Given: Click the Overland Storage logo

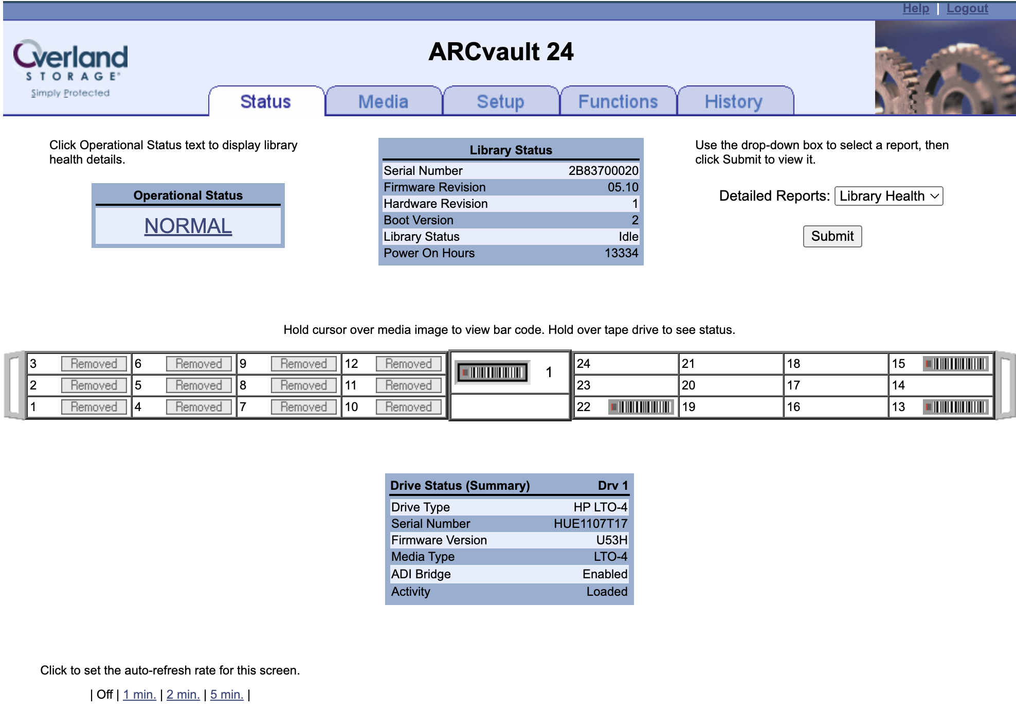Looking at the screenshot, I should tap(70, 67).
